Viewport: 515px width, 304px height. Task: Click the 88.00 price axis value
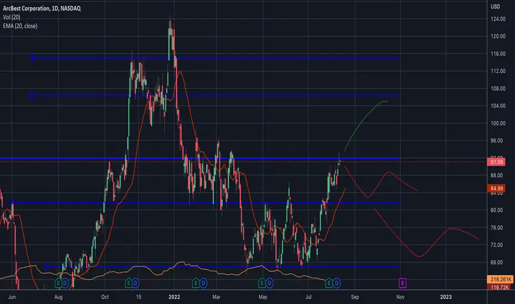(x=497, y=176)
